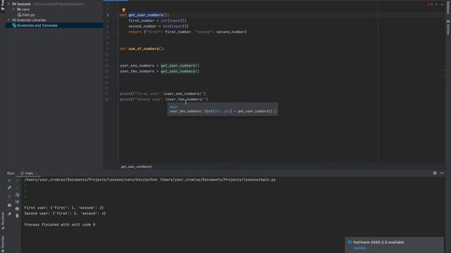Viewport: 451px width, 253px height.
Task: Pin the Run tab with the pin icon
Action: pyautogui.click(x=9, y=214)
